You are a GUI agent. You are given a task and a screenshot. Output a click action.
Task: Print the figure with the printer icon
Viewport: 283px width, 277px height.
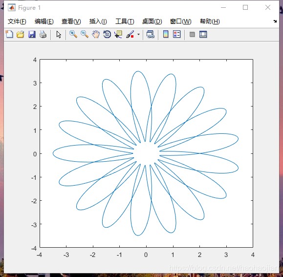[43, 34]
